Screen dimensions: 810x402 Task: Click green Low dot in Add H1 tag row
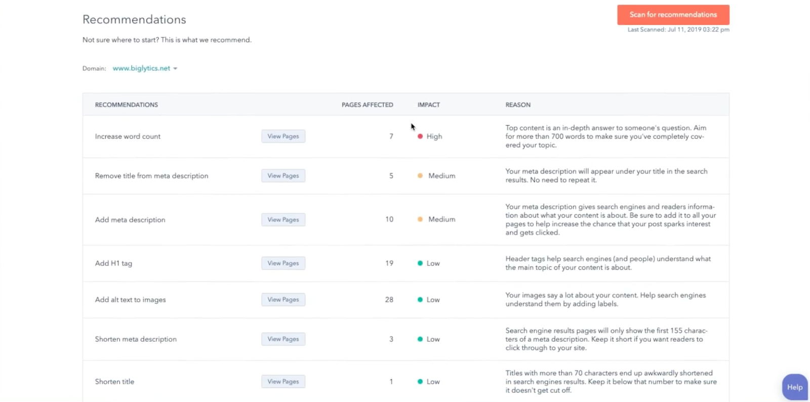point(420,263)
